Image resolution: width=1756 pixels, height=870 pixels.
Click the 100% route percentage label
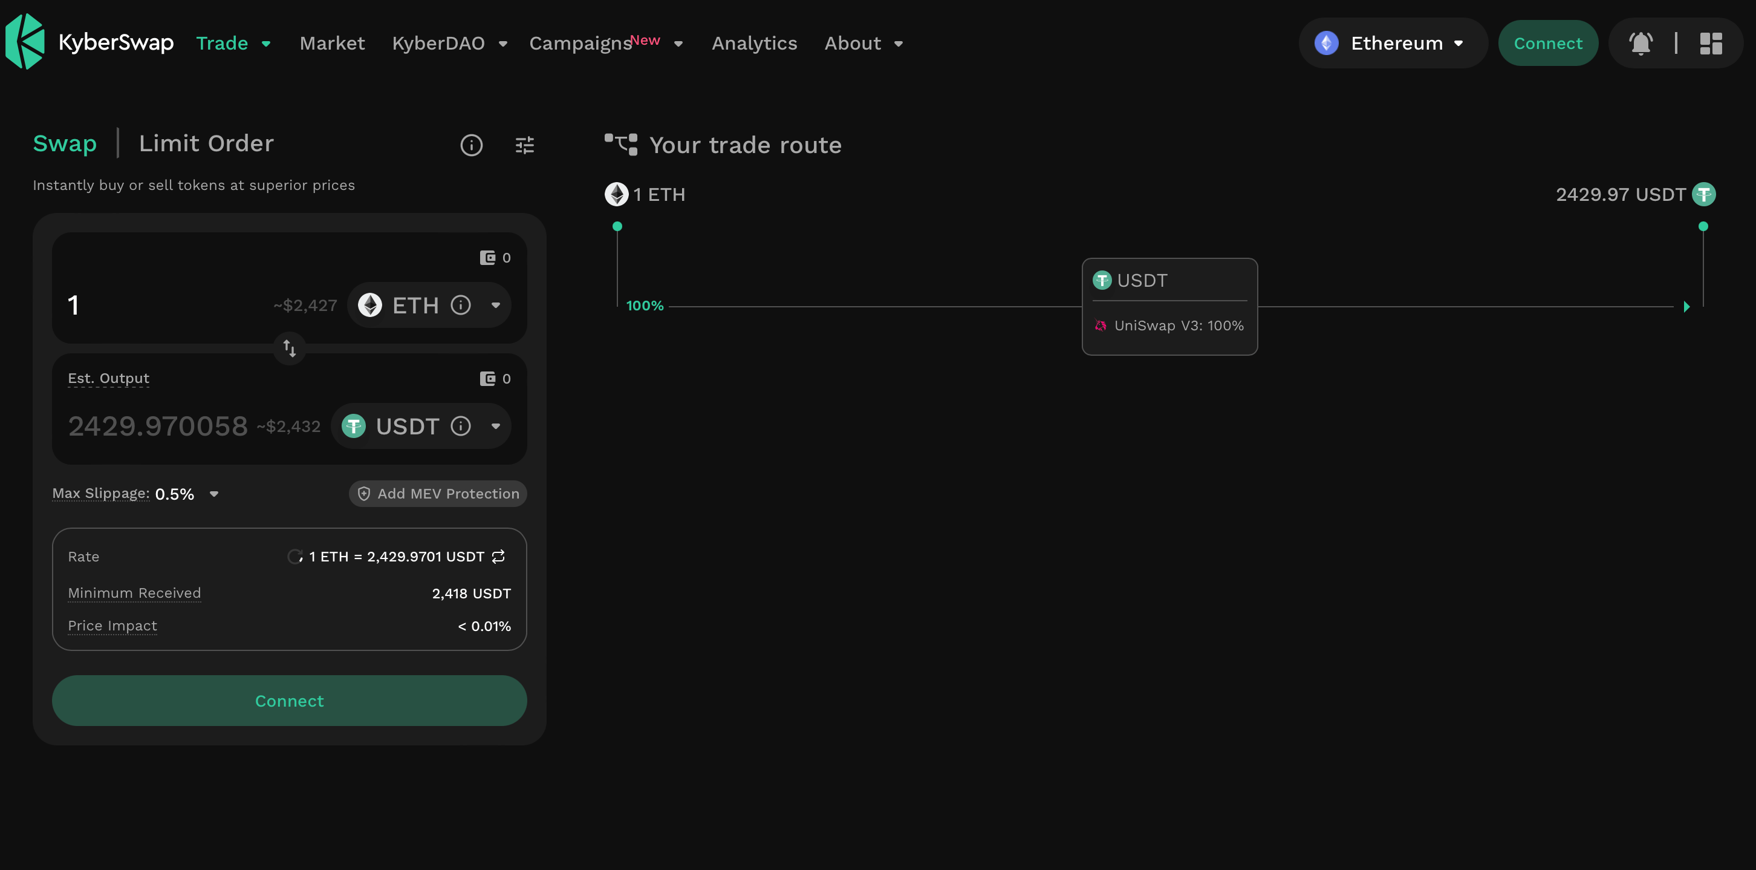click(644, 306)
